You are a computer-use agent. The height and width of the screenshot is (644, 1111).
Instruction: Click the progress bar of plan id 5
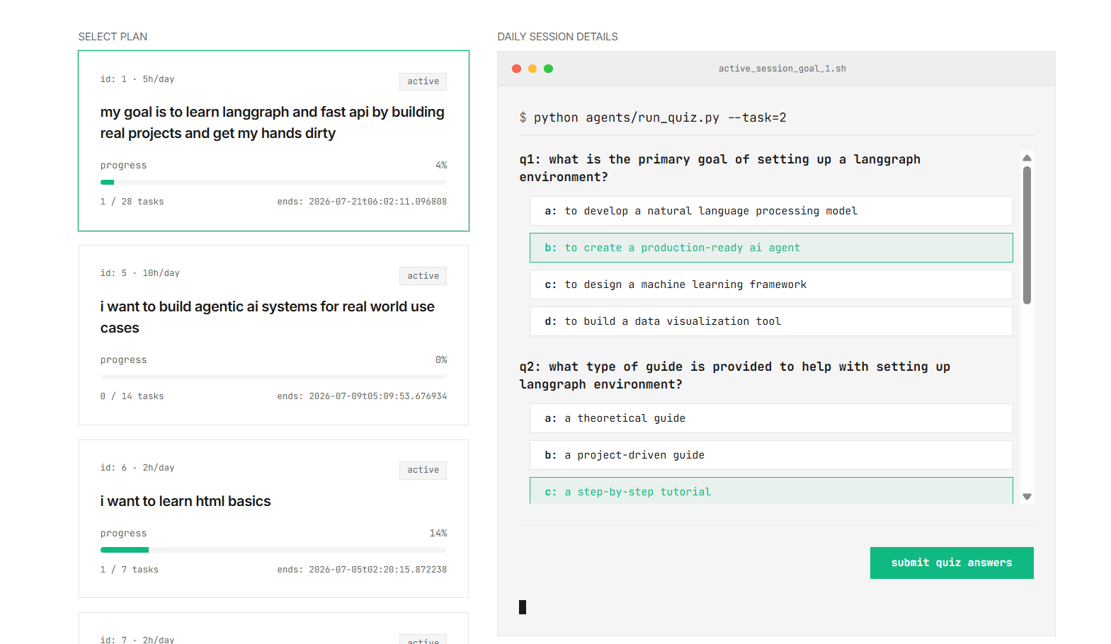click(x=273, y=376)
